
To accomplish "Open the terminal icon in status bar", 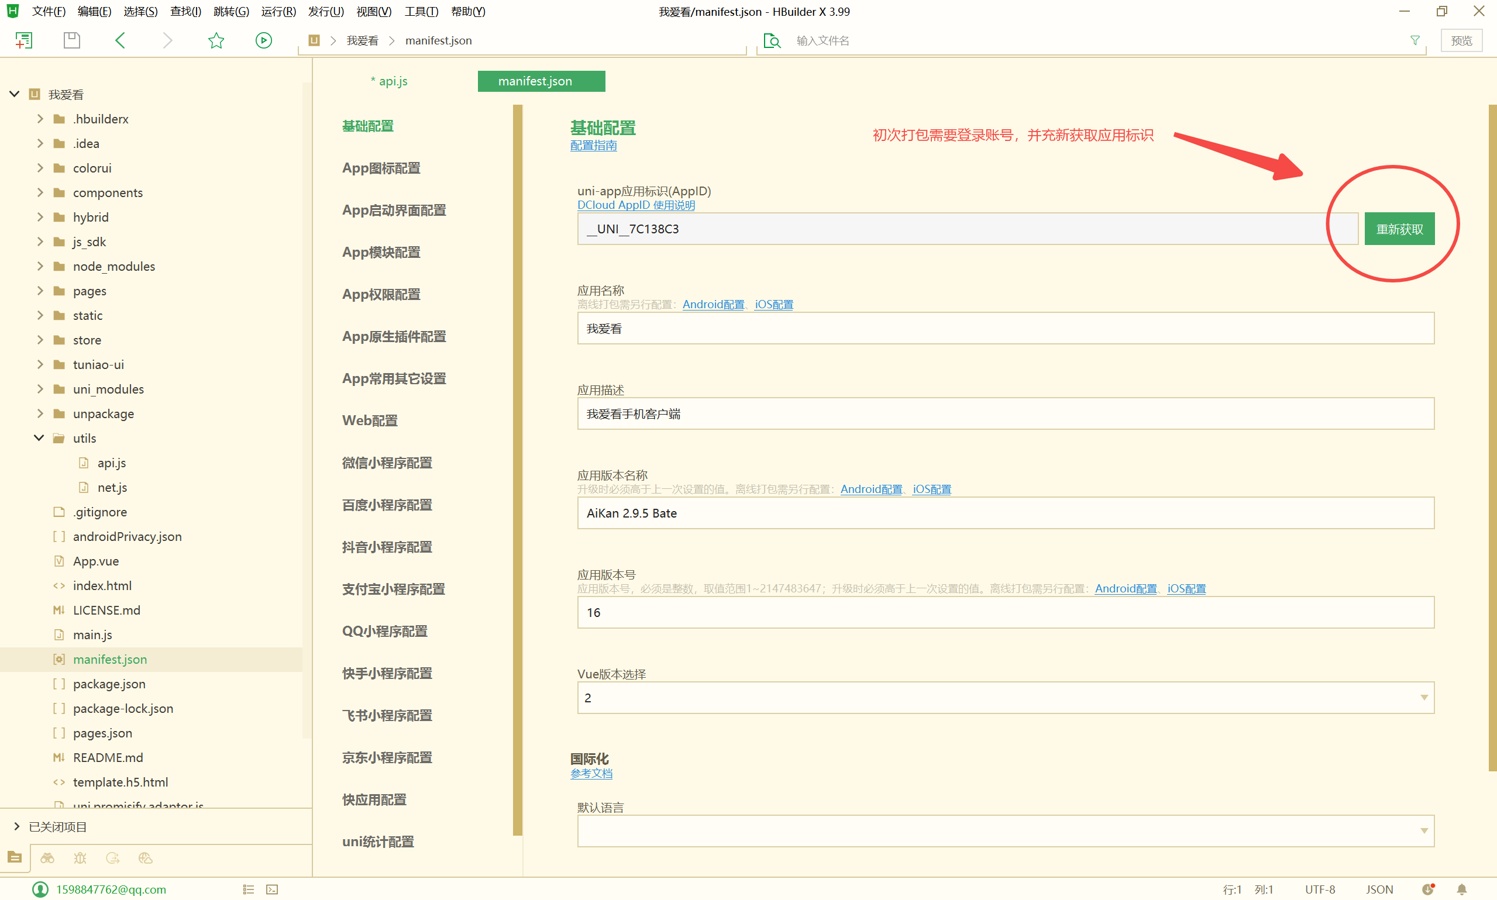I will [x=273, y=889].
